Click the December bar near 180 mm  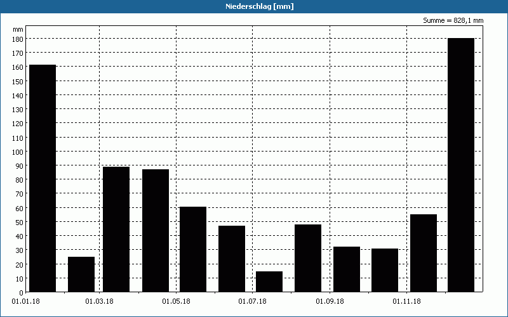461,165
